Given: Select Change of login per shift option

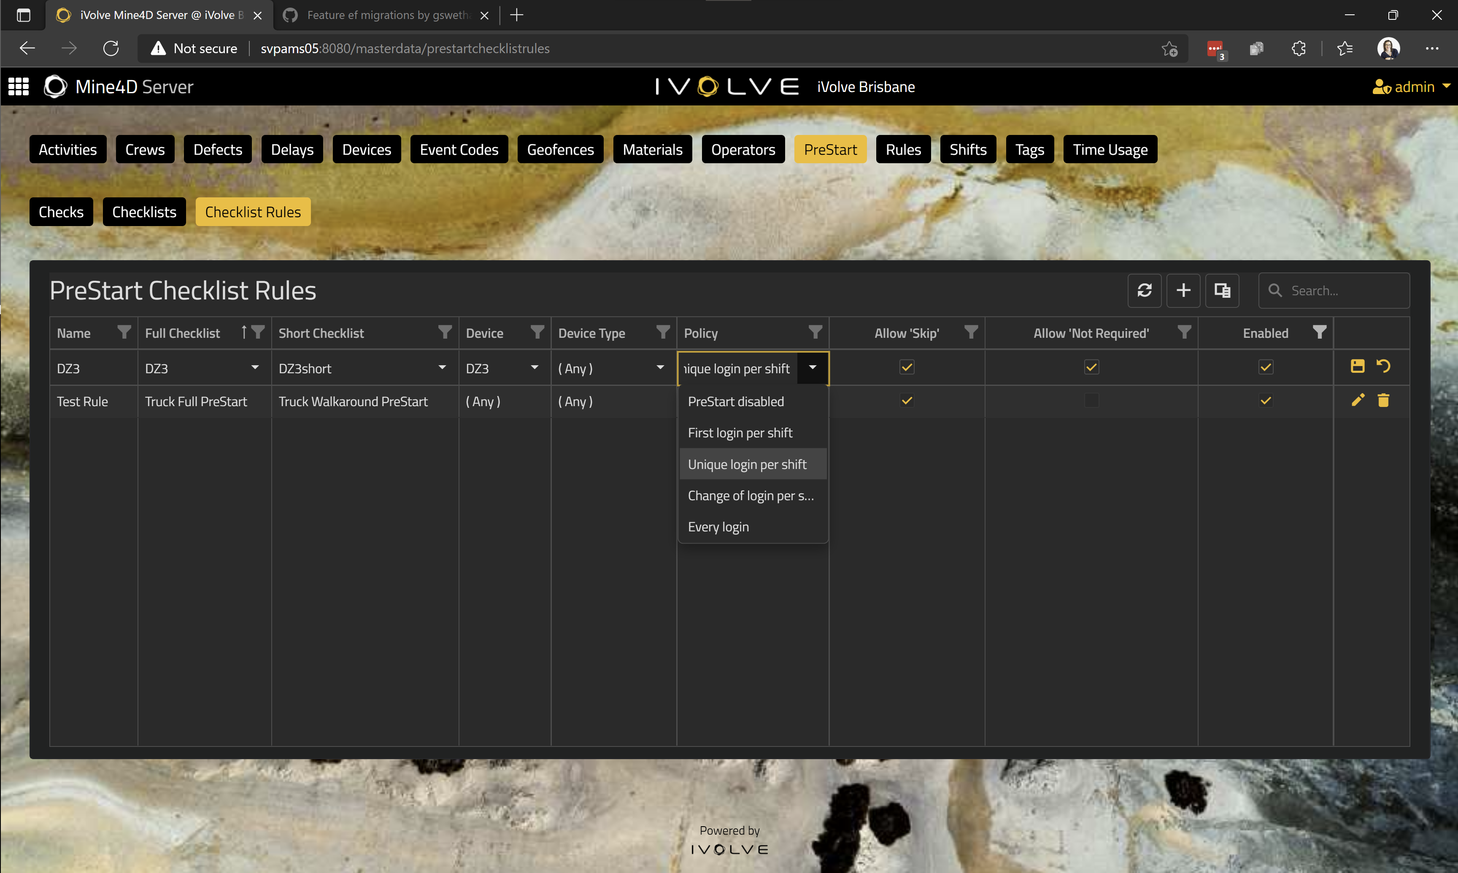Looking at the screenshot, I should pos(753,495).
